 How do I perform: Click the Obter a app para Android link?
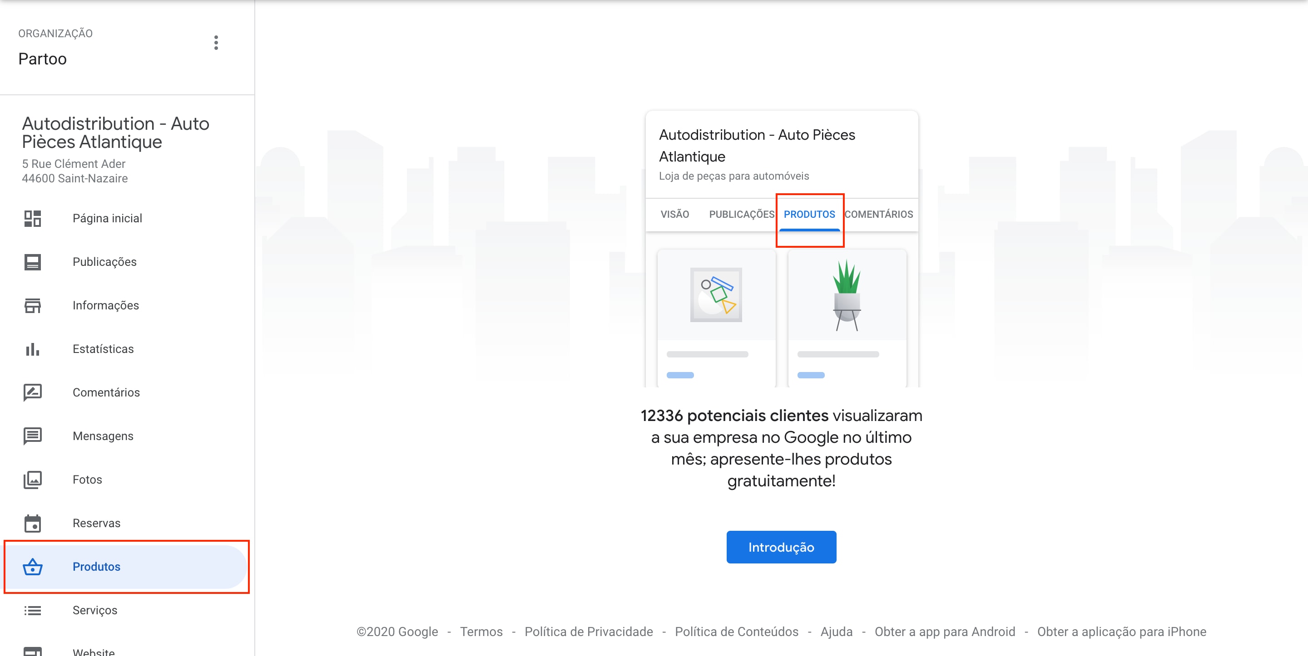pyautogui.click(x=945, y=632)
